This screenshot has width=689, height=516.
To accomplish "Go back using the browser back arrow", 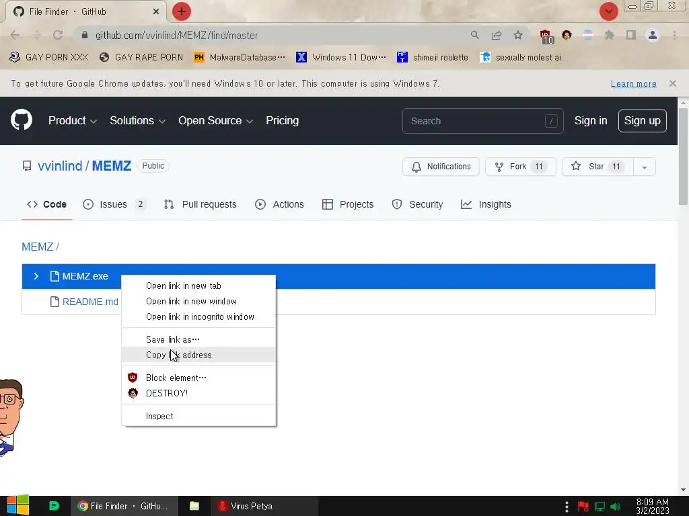I will click(x=15, y=35).
